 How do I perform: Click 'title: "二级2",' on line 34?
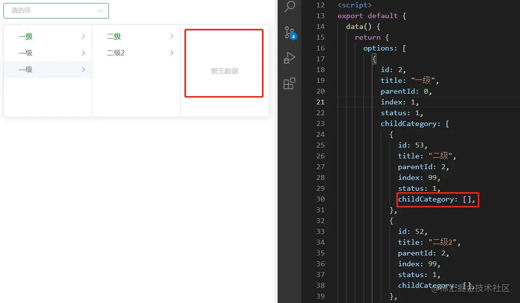(x=429, y=242)
